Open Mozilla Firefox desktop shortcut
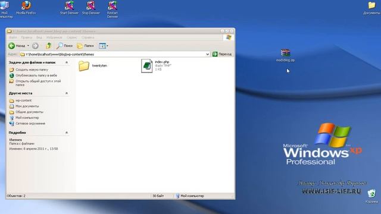 (x=26, y=7)
